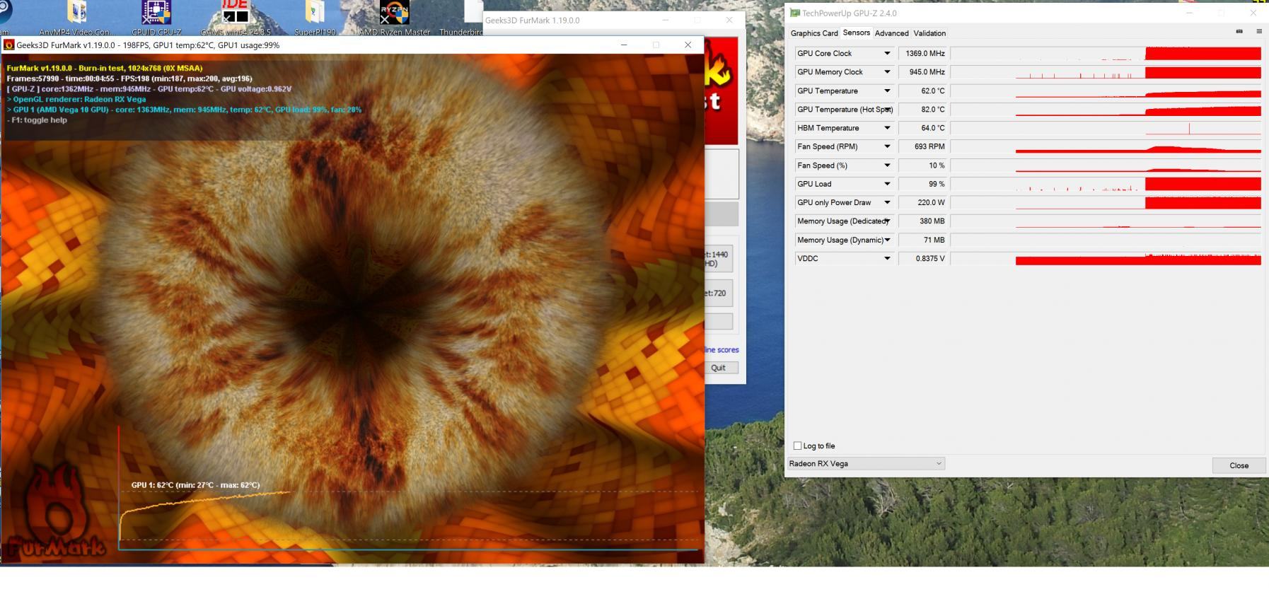Click the 945.0 MHz memory clock value

click(923, 72)
